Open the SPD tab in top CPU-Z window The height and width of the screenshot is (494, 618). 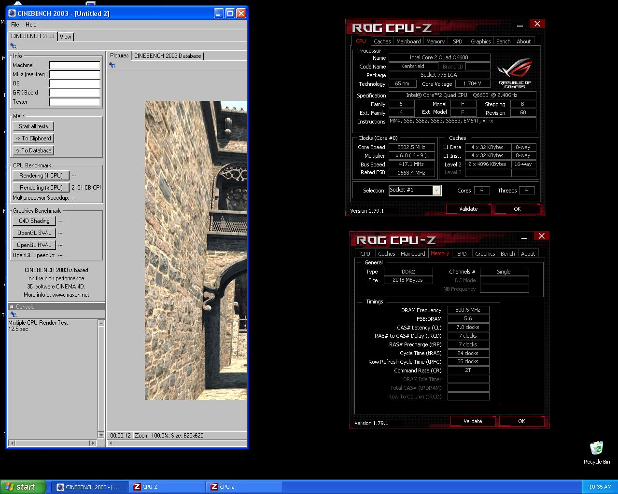[458, 41]
